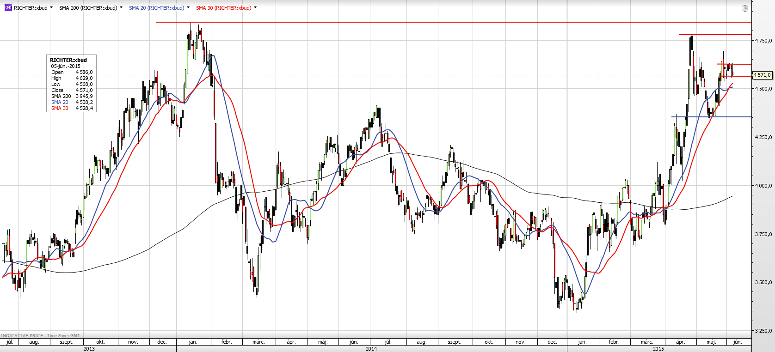Click the blue SMA 20 (RICHTER:xbud) legend label
Viewport: 775px width, 352px height.
[156, 8]
